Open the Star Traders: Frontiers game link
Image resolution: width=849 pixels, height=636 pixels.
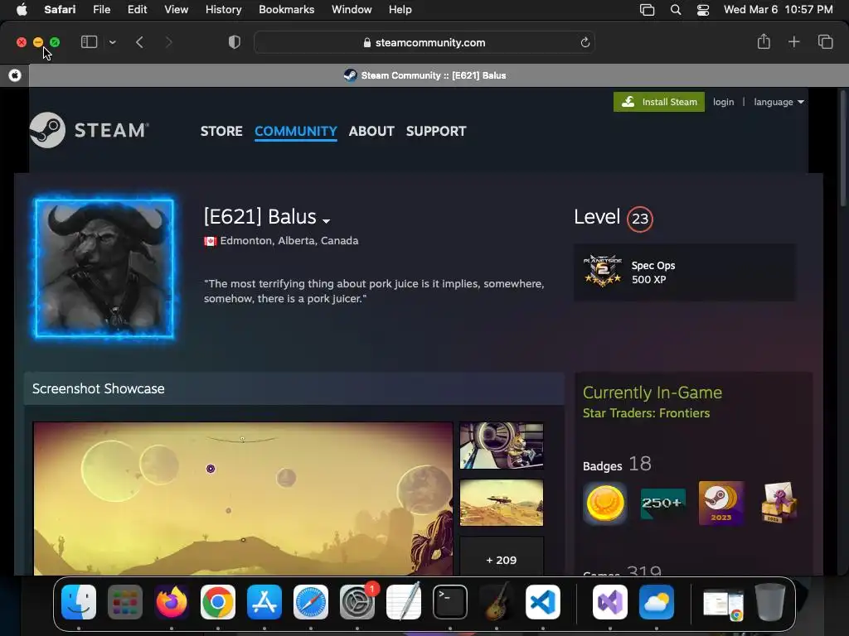646,413
